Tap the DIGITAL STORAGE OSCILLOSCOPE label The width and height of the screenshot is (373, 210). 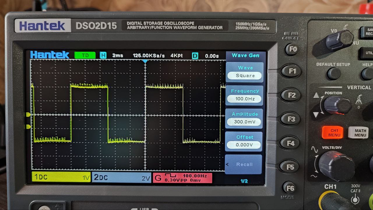click(160, 23)
